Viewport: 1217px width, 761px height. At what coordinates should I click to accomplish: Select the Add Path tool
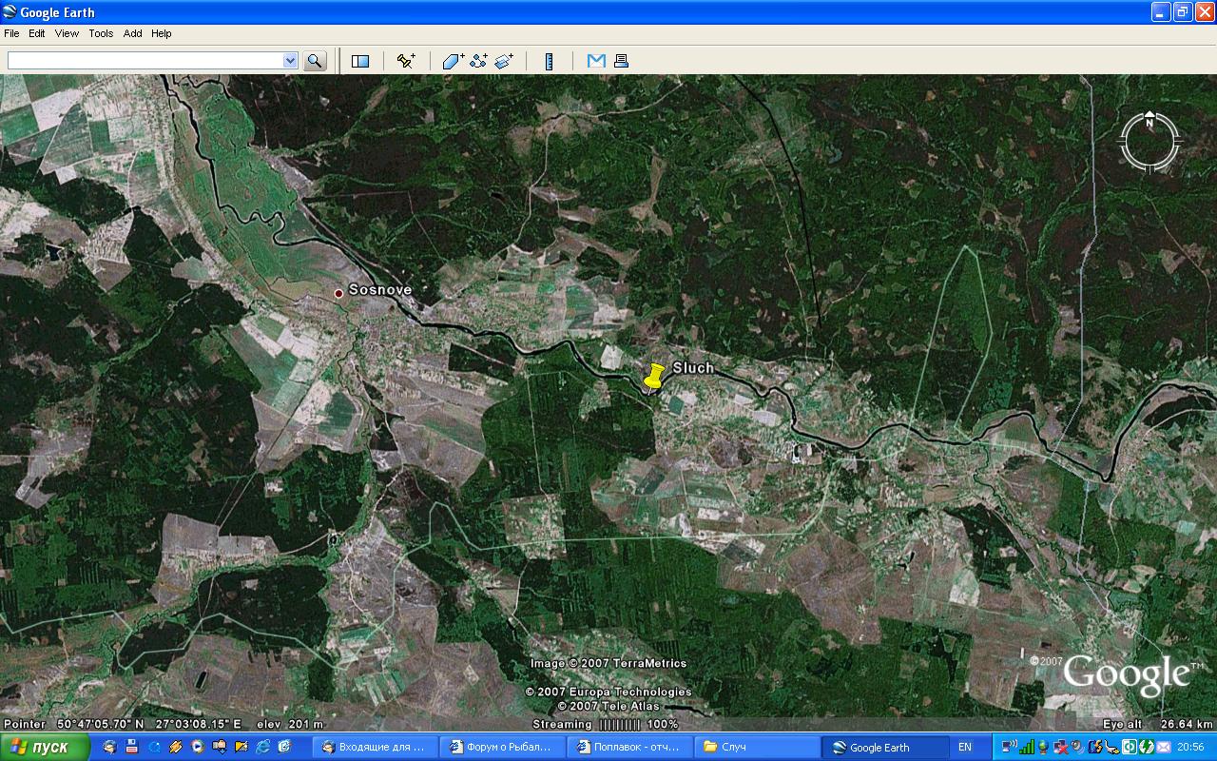coord(478,61)
